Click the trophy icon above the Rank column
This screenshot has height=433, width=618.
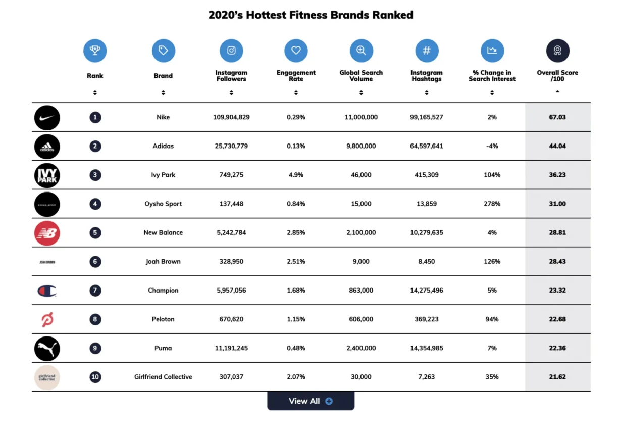(x=95, y=50)
